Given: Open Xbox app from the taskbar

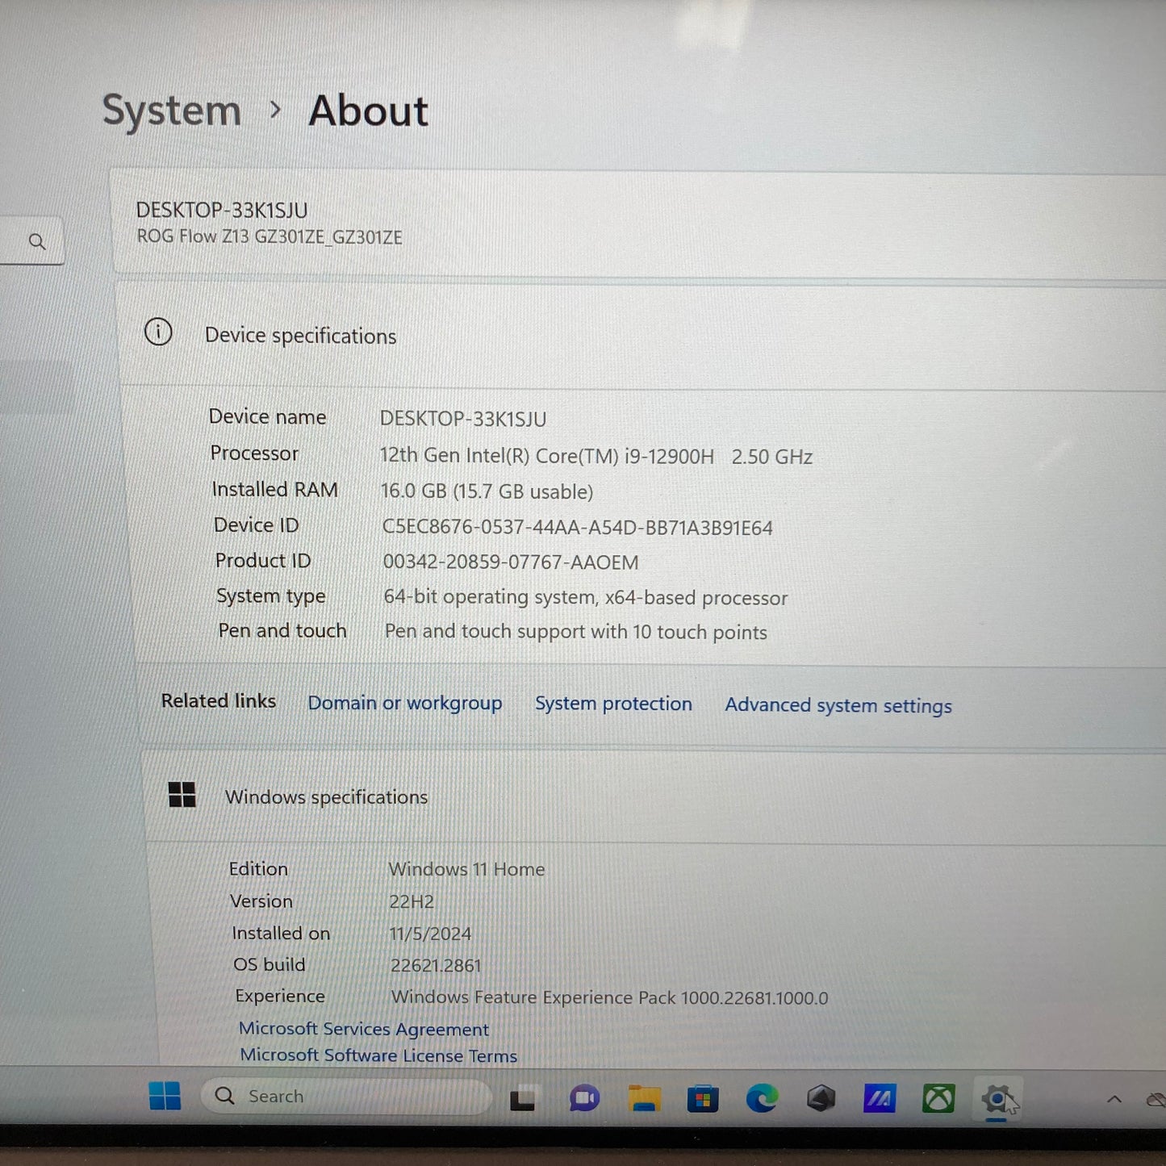Looking at the screenshot, I should (938, 1098).
